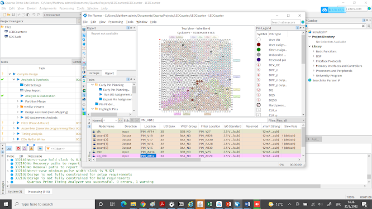The image size is (372, 209).
Task: Click the gray rotate-right arrow in Pin Planner toolbar
Action: pos(84,58)
